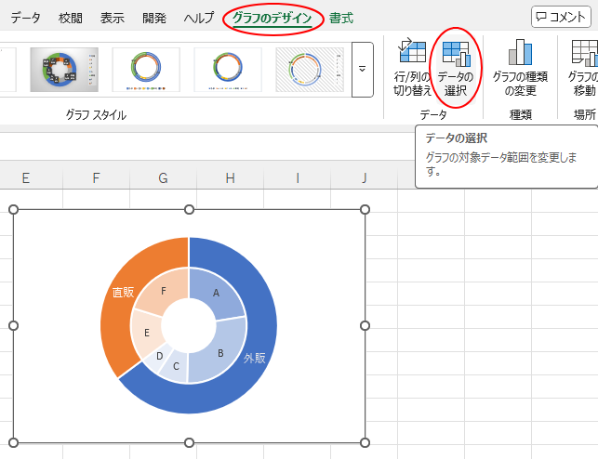The height and width of the screenshot is (459, 598).
Task: Click the コメント button
Action: (561, 17)
